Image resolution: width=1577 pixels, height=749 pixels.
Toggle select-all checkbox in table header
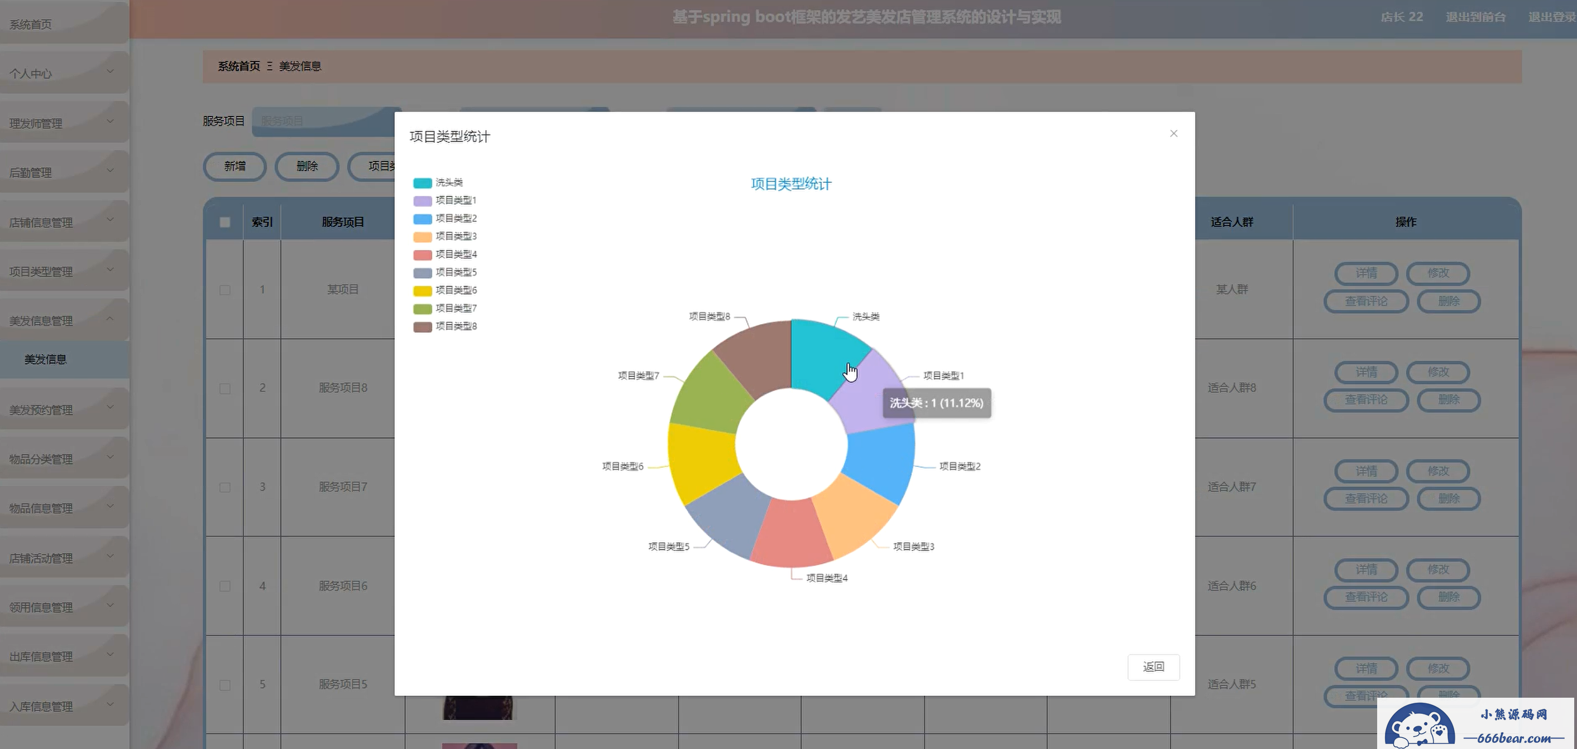(224, 222)
